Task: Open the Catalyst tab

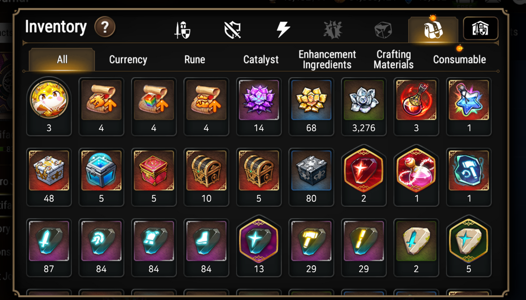Action: tap(261, 60)
